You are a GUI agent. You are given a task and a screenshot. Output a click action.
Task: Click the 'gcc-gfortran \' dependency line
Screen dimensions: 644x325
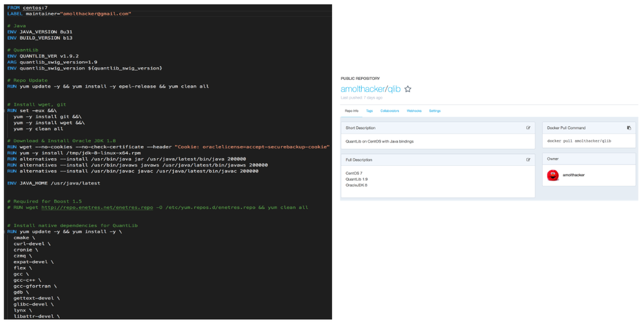click(35, 286)
